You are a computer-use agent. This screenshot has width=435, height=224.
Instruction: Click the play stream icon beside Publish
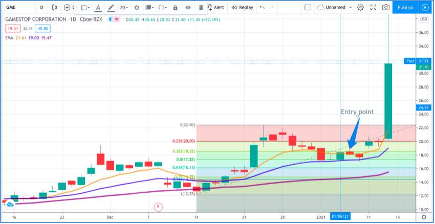point(425,8)
